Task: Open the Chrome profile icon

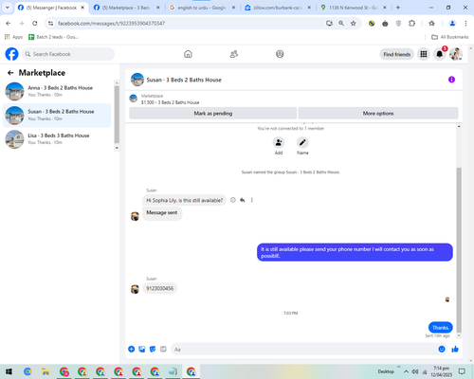Action: click(452, 23)
